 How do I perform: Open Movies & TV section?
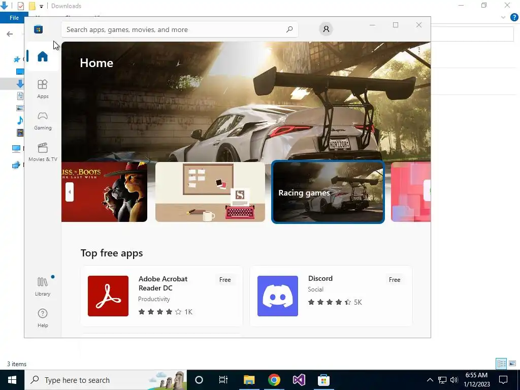click(43, 152)
